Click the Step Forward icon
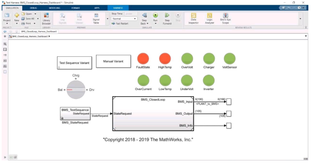311x163 pixels. pyautogui.click(x=167, y=15)
